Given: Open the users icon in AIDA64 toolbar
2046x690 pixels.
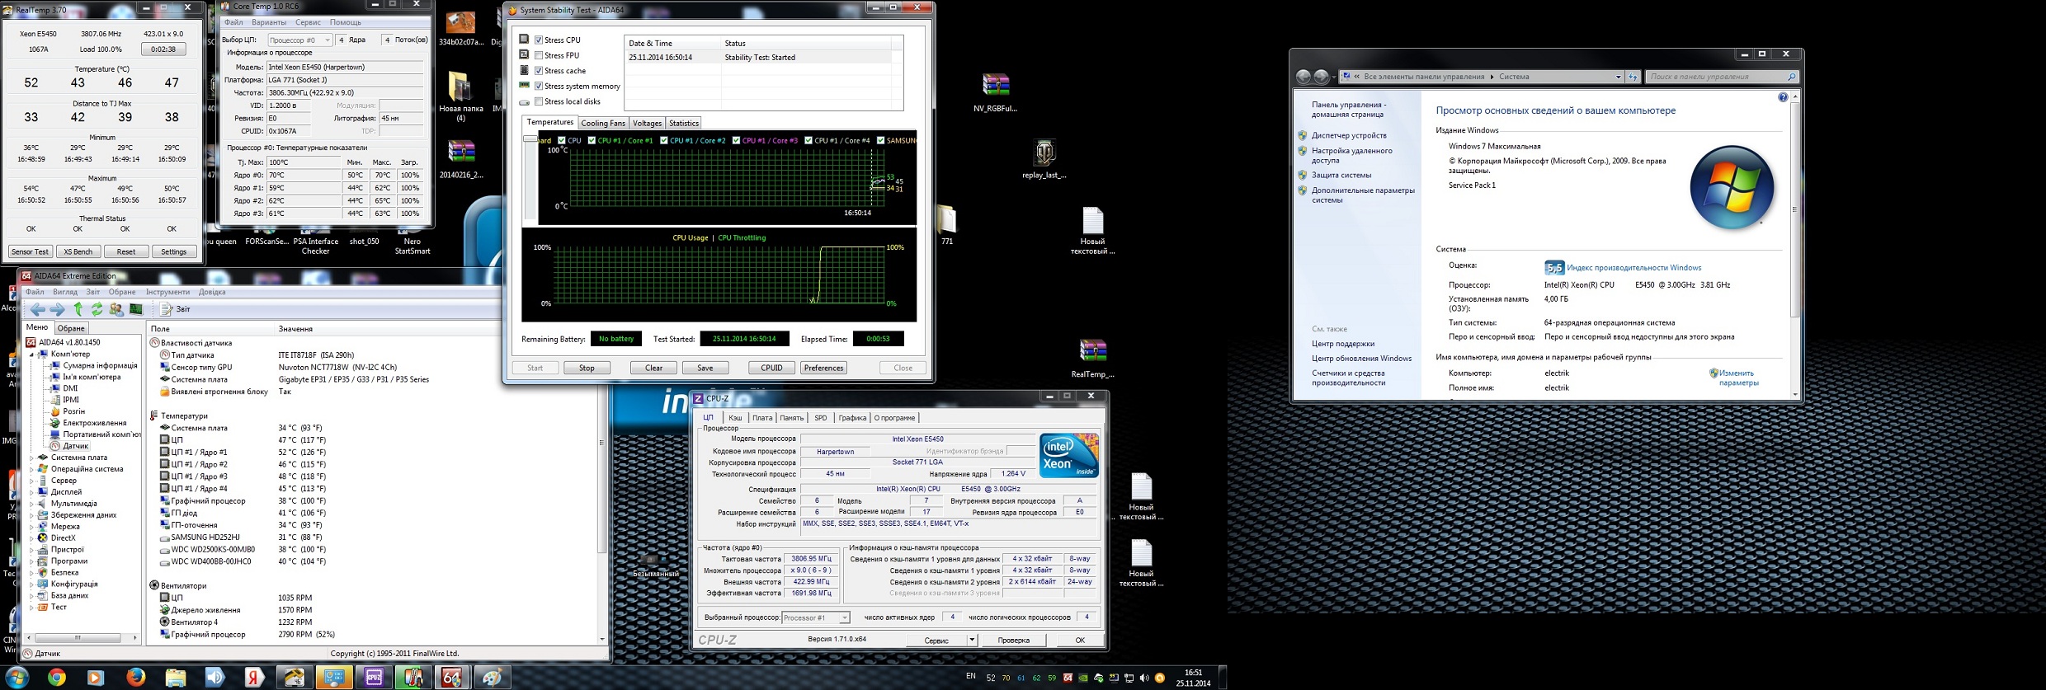Looking at the screenshot, I should tap(116, 309).
